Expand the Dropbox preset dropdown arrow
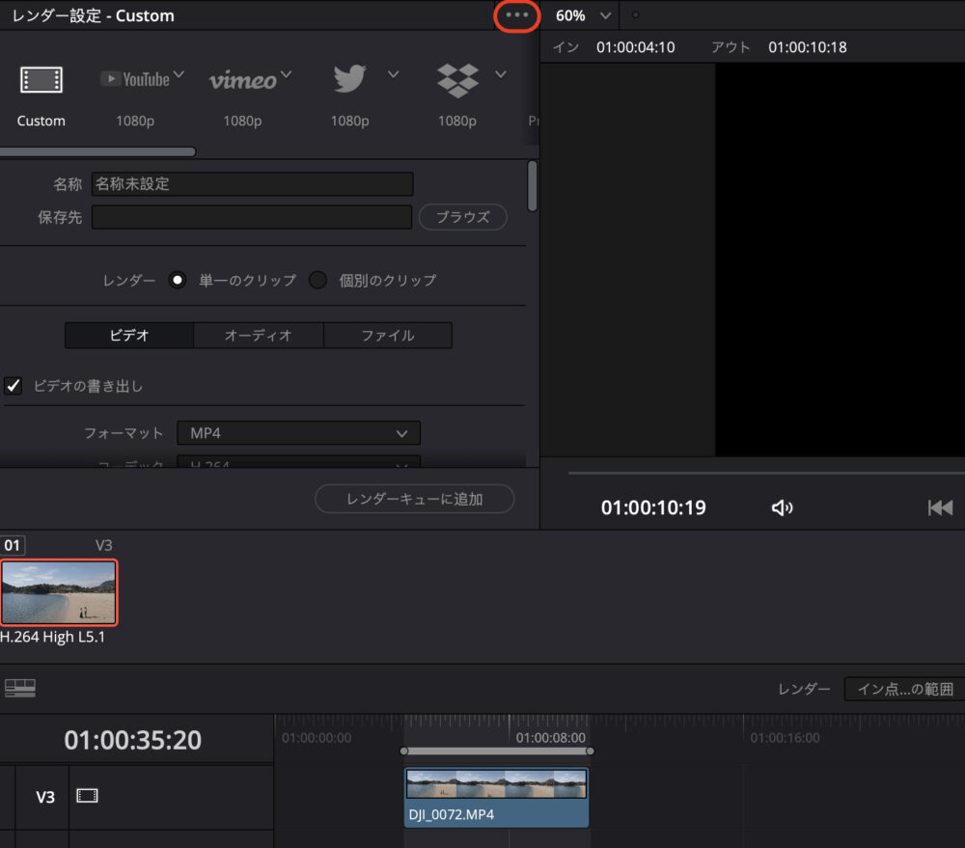This screenshot has height=848, width=965. pyautogui.click(x=501, y=74)
